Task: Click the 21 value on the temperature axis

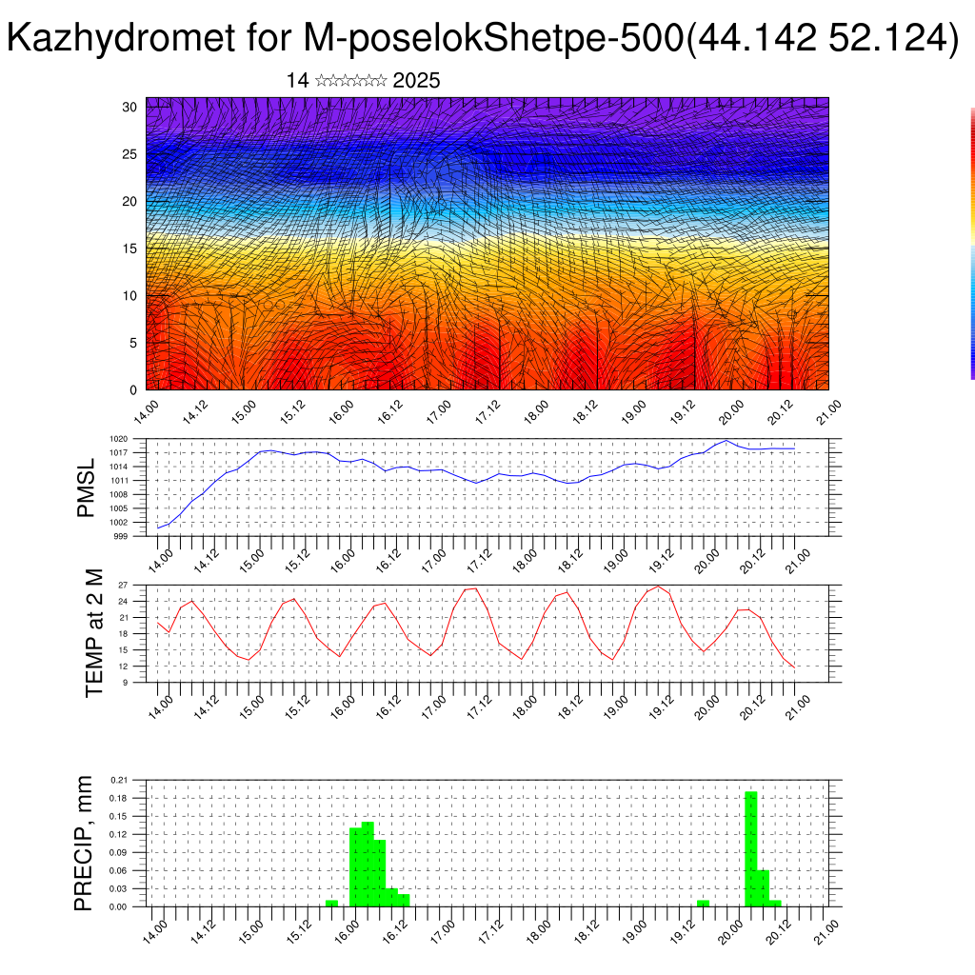Action: click(x=123, y=617)
